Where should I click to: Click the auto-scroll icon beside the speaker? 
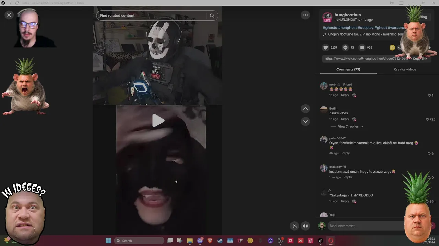[x=294, y=226]
